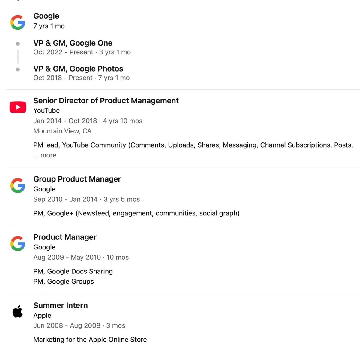Click Google logo next to Product Manager
This screenshot has width=360, height=360.
[18, 243]
